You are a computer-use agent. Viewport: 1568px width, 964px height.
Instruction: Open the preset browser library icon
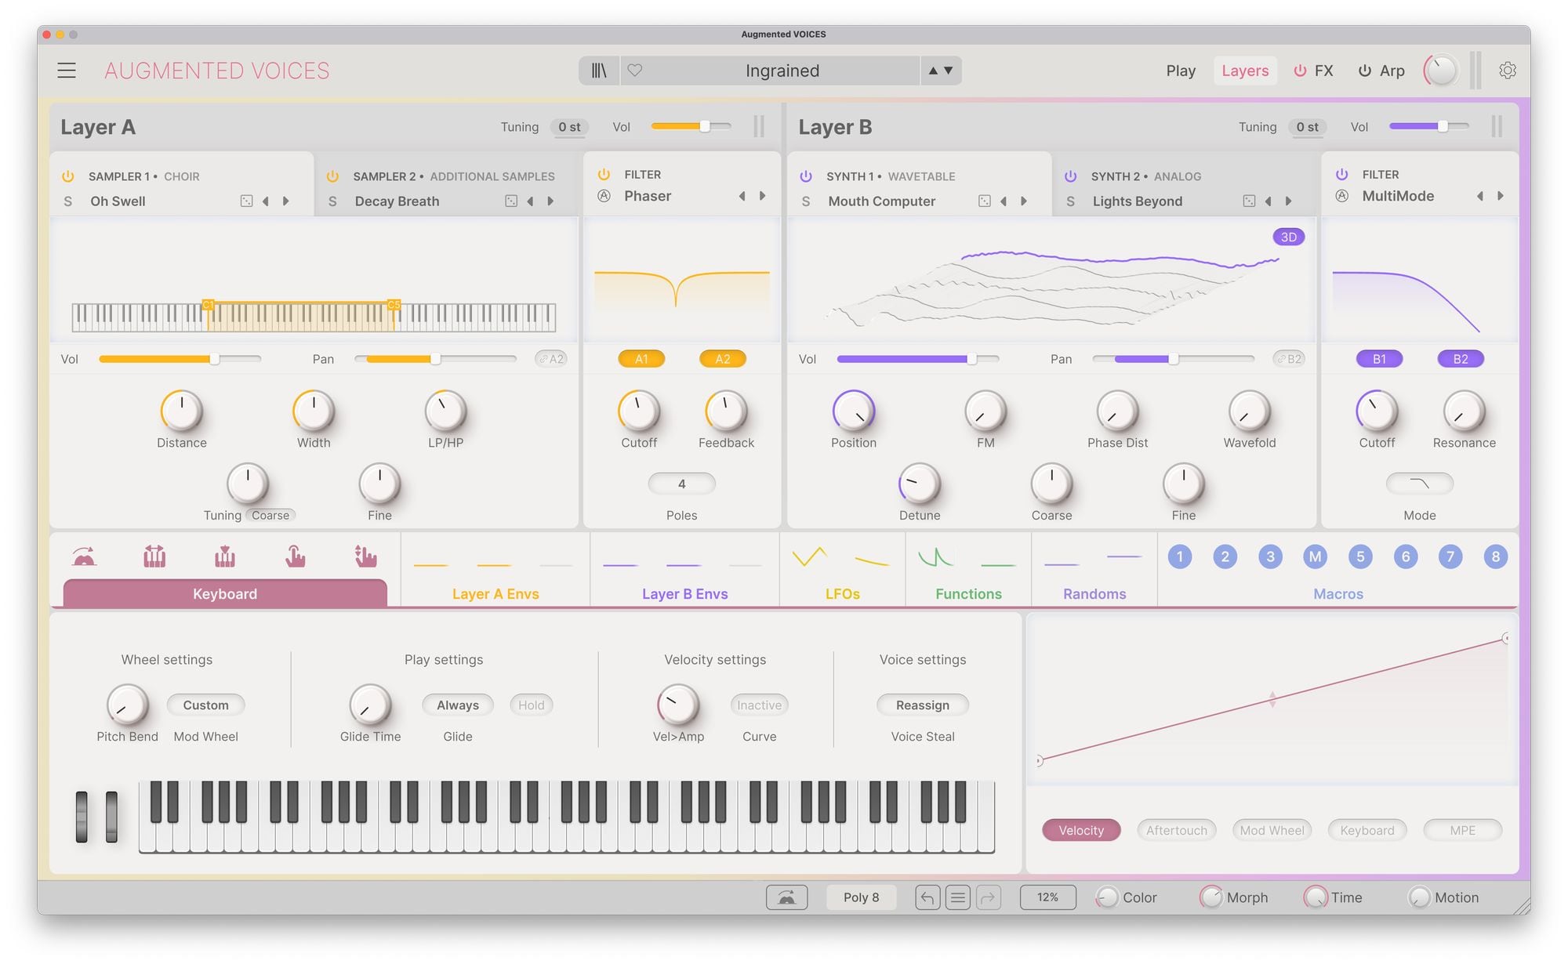click(x=599, y=71)
